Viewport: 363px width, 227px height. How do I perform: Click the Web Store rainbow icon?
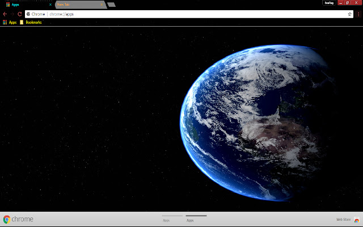click(357, 220)
